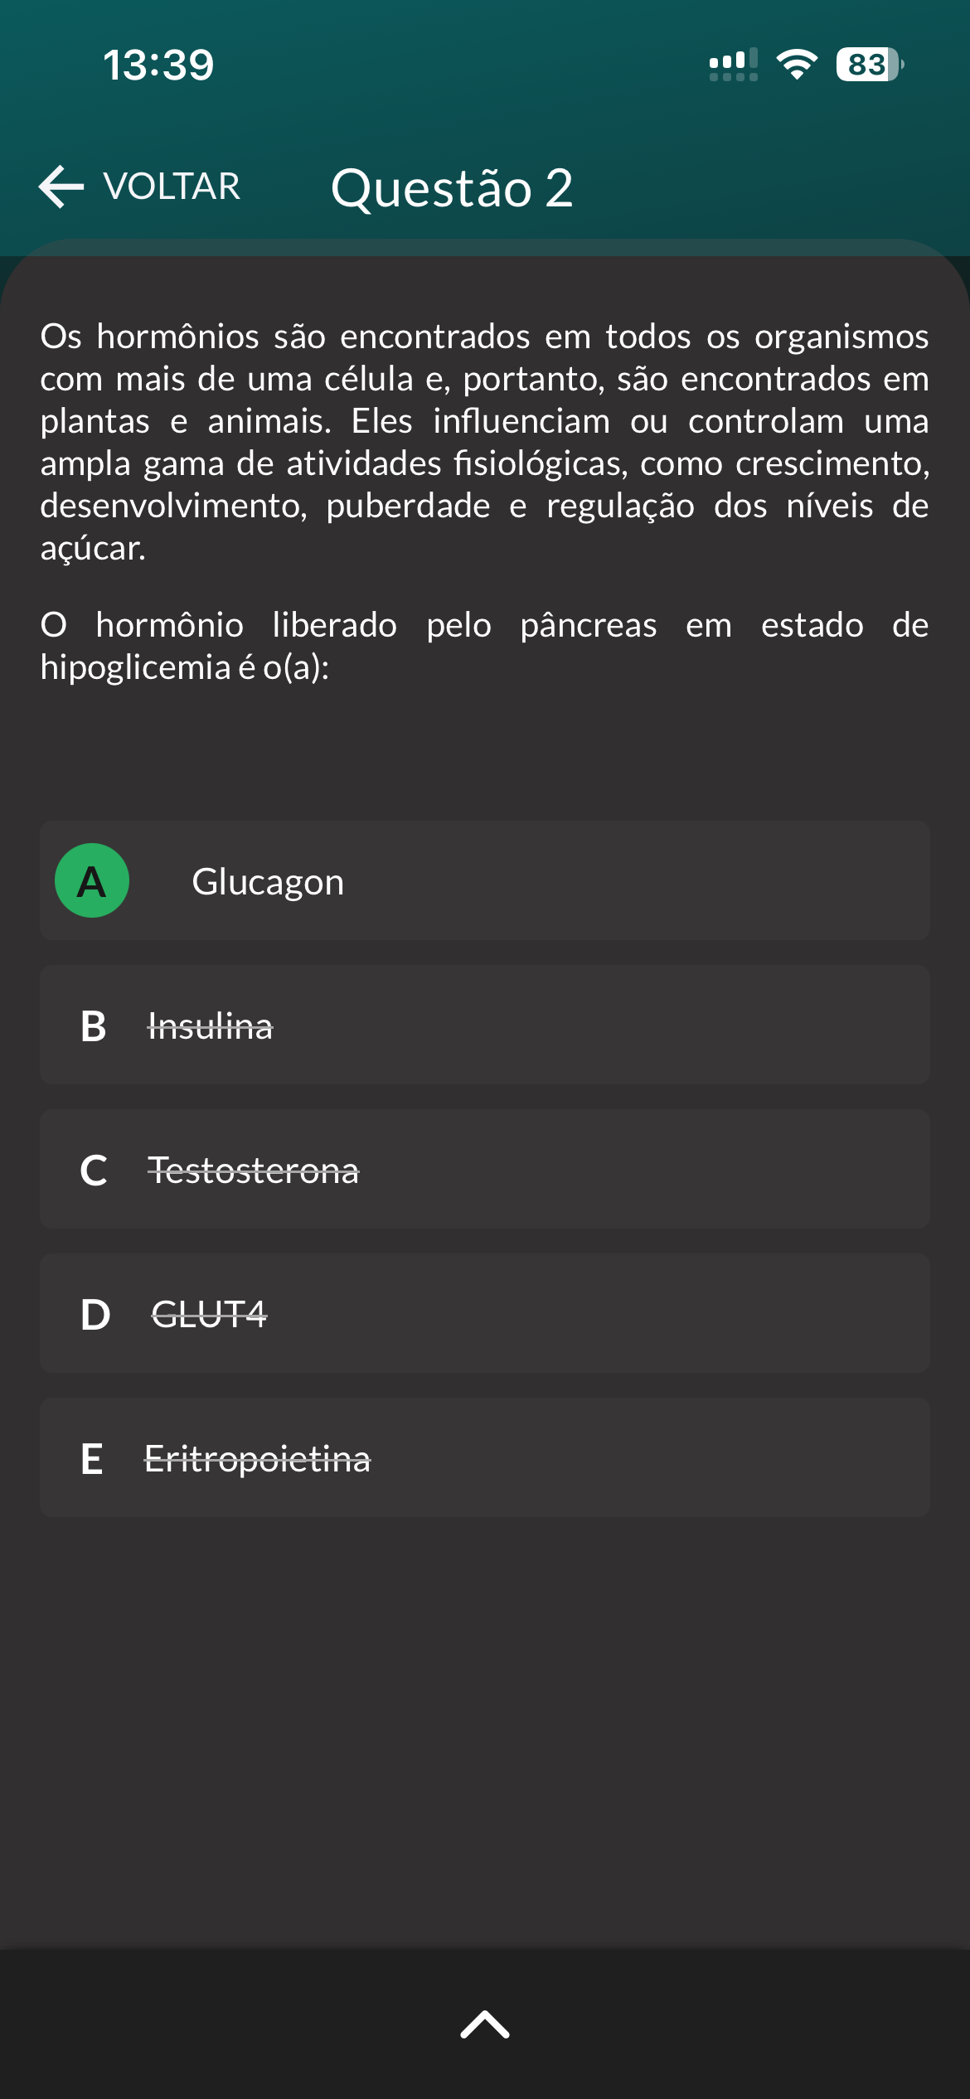Select the letter E option marker
The width and height of the screenshot is (970, 2099).
pyautogui.click(x=92, y=1459)
